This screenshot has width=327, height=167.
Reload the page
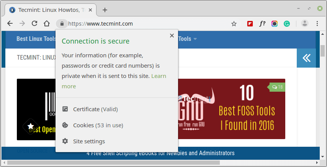coord(34,24)
